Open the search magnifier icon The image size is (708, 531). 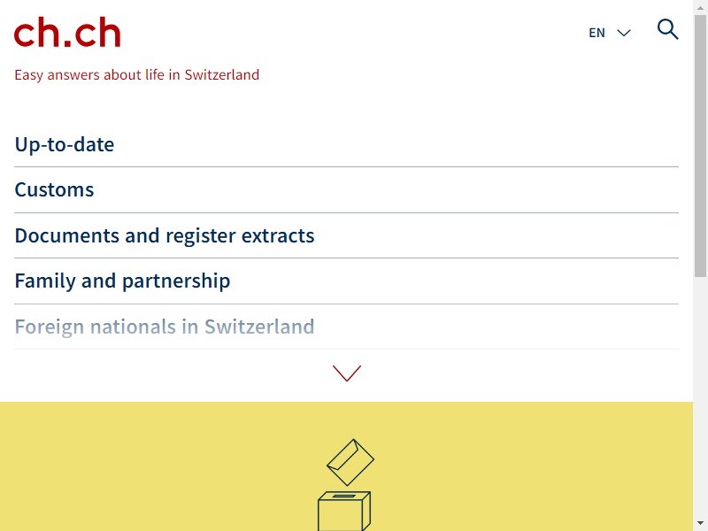(667, 29)
